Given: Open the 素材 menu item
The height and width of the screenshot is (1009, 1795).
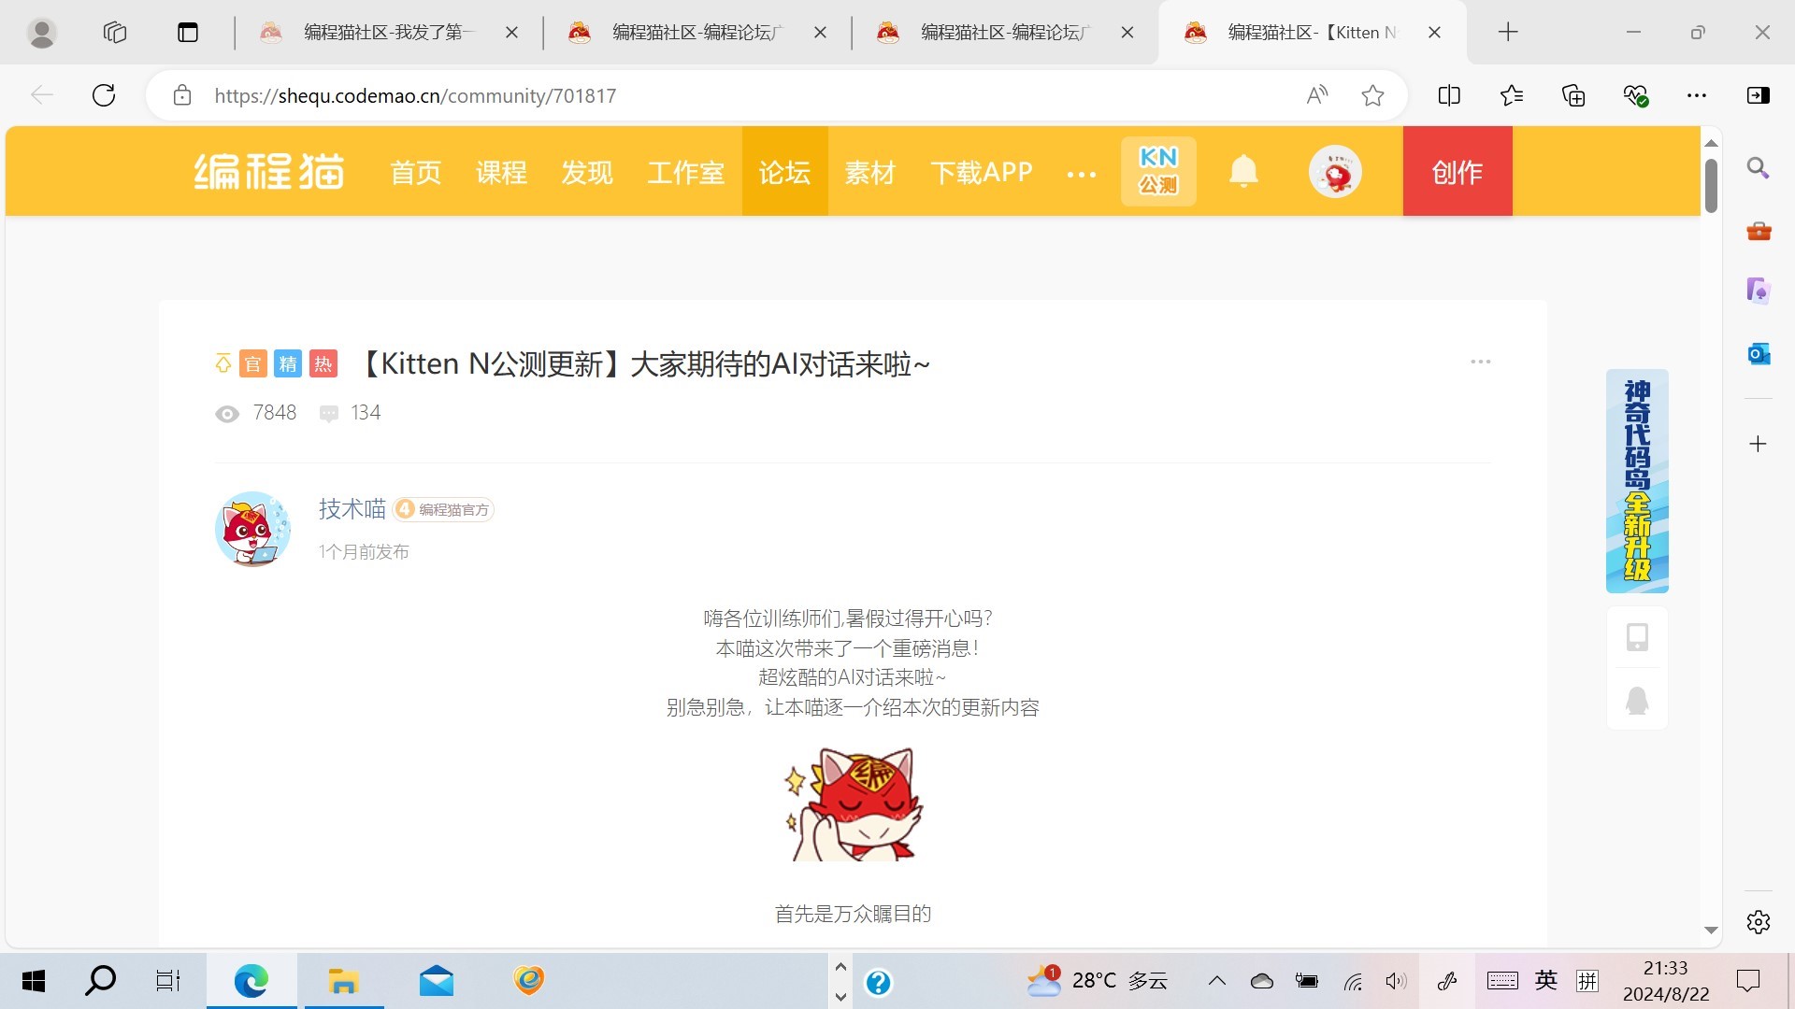Looking at the screenshot, I should coord(870,173).
